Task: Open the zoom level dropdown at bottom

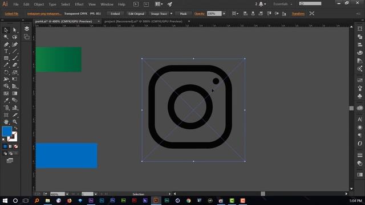Action: click(x=67, y=194)
